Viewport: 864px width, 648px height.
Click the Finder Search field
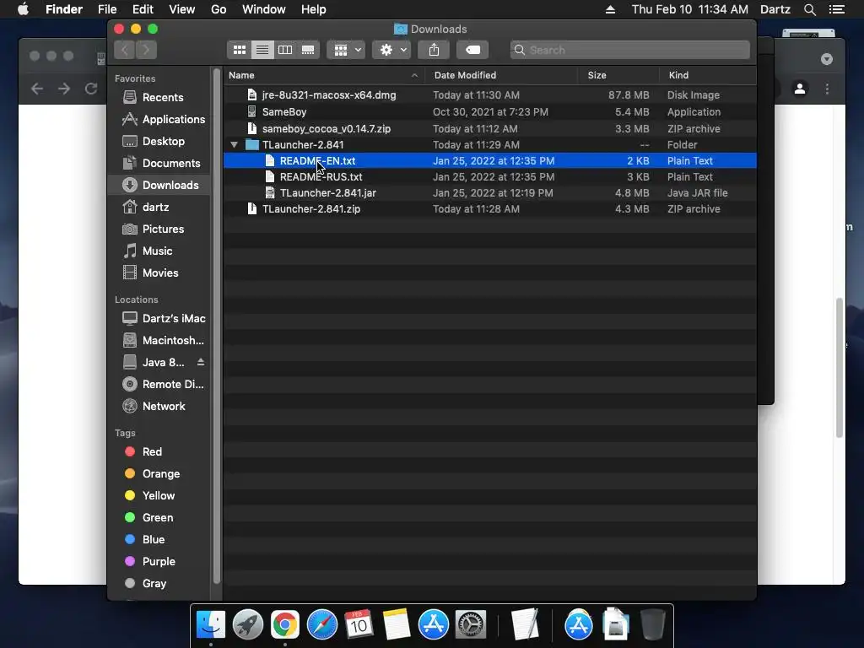(629, 50)
